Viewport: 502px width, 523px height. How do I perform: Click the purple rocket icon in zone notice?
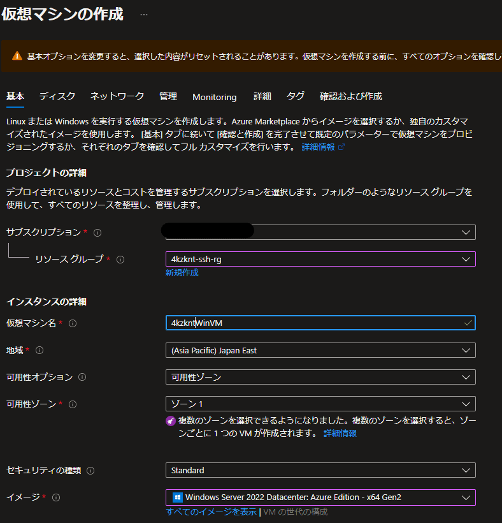171,421
